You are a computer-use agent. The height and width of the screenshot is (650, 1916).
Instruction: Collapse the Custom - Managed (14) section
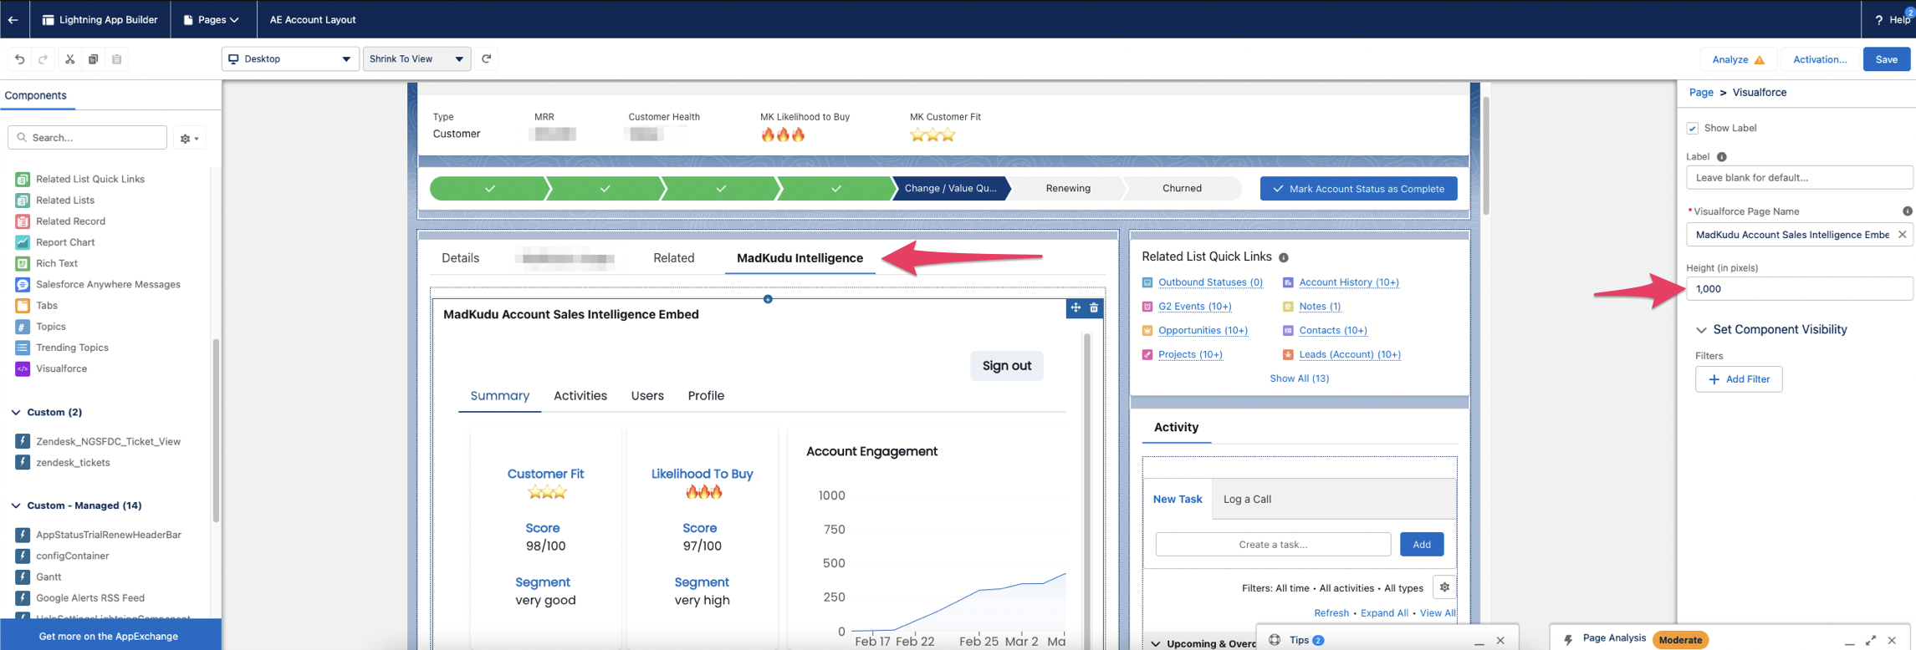pyautogui.click(x=16, y=505)
